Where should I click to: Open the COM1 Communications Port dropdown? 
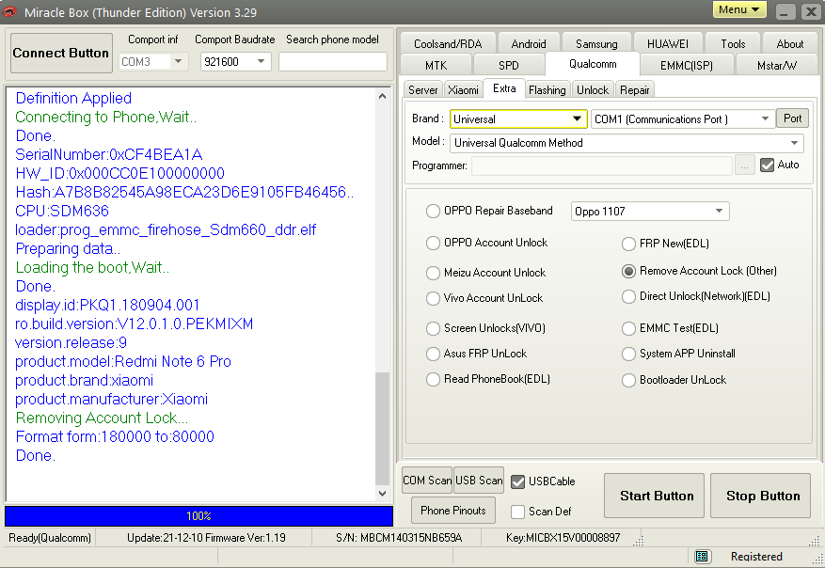pos(683,118)
